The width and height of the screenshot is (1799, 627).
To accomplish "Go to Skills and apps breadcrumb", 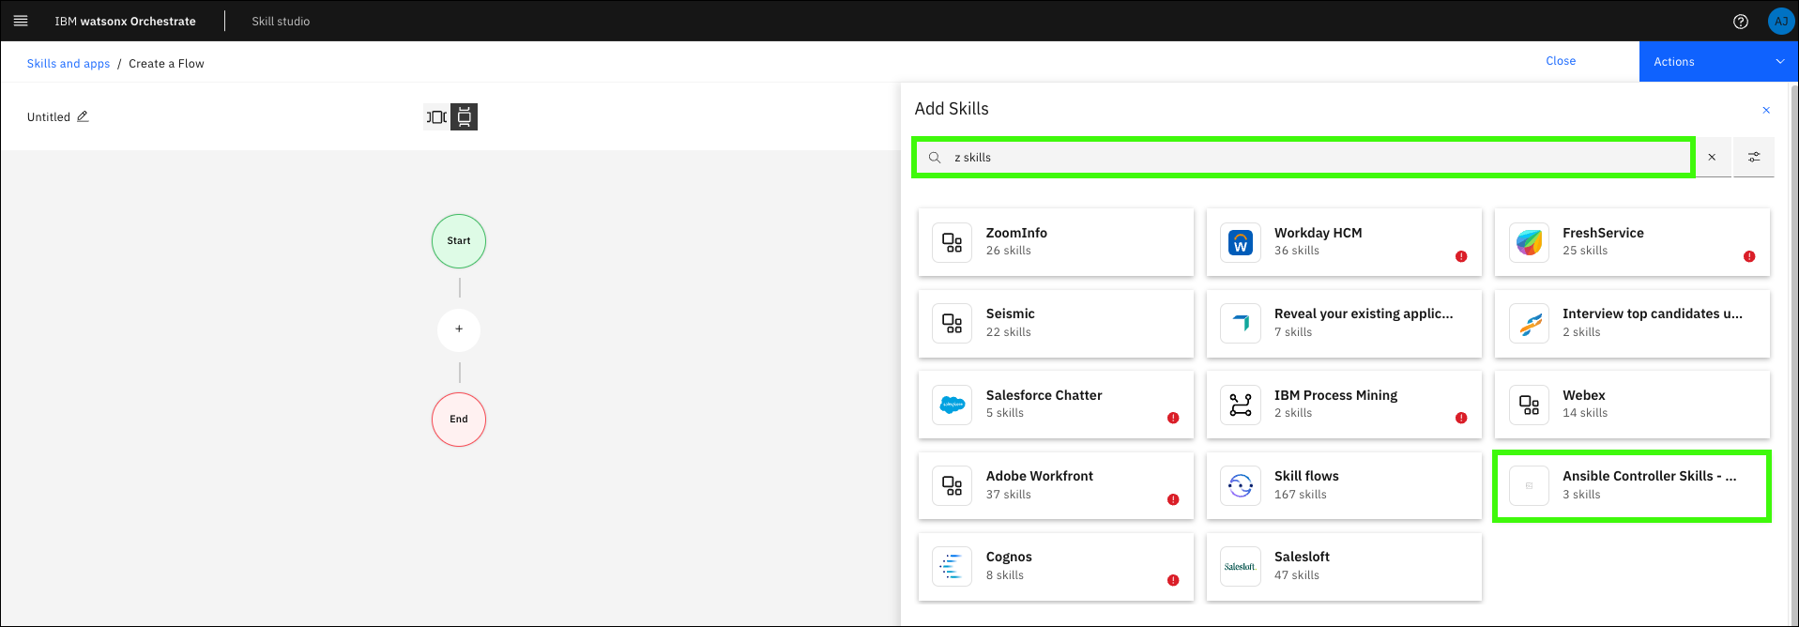I will (69, 64).
